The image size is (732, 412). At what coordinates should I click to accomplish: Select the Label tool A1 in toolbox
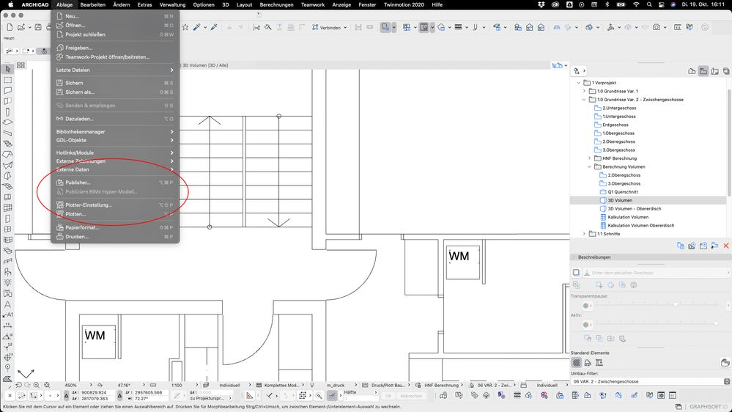pos(7,314)
